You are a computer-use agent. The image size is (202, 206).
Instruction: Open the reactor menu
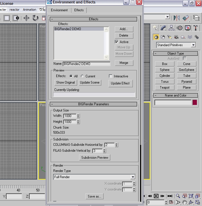14,10
